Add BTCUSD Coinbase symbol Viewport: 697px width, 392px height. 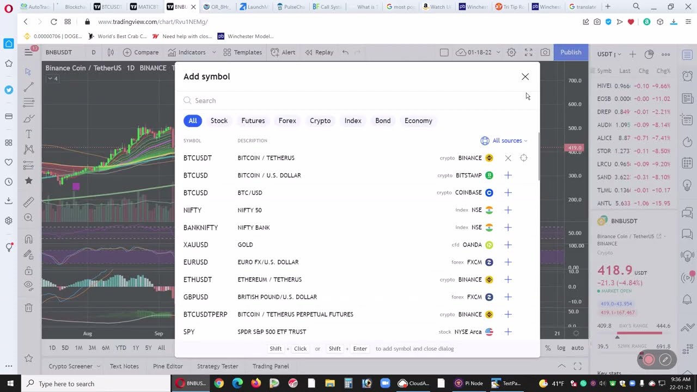click(508, 193)
